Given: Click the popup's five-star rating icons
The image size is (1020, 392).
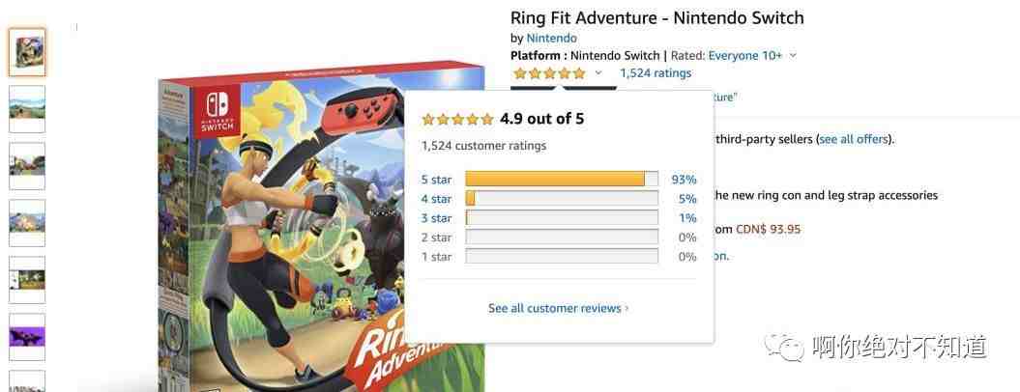Looking at the screenshot, I should pos(457,120).
